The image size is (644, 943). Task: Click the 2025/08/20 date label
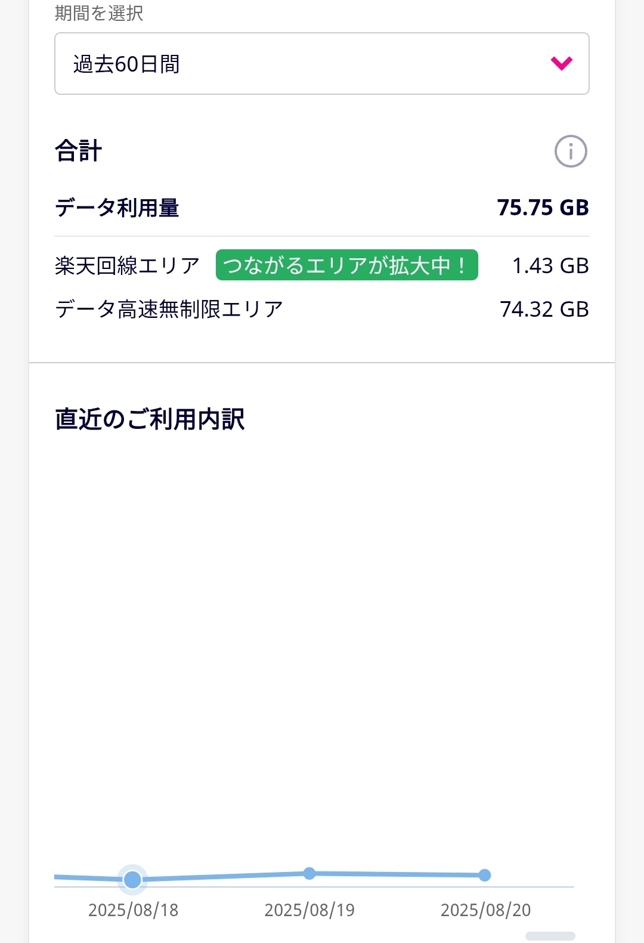pyautogui.click(x=485, y=910)
